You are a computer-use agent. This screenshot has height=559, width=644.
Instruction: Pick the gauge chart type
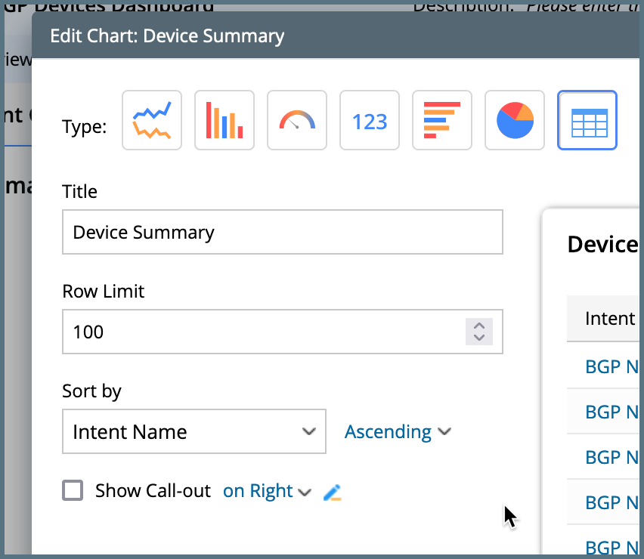click(297, 121)
